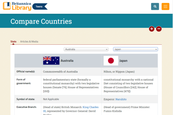Open the orange hamburger menu
173x115 pixels.
pyautogui.click(x=165, y=6)
